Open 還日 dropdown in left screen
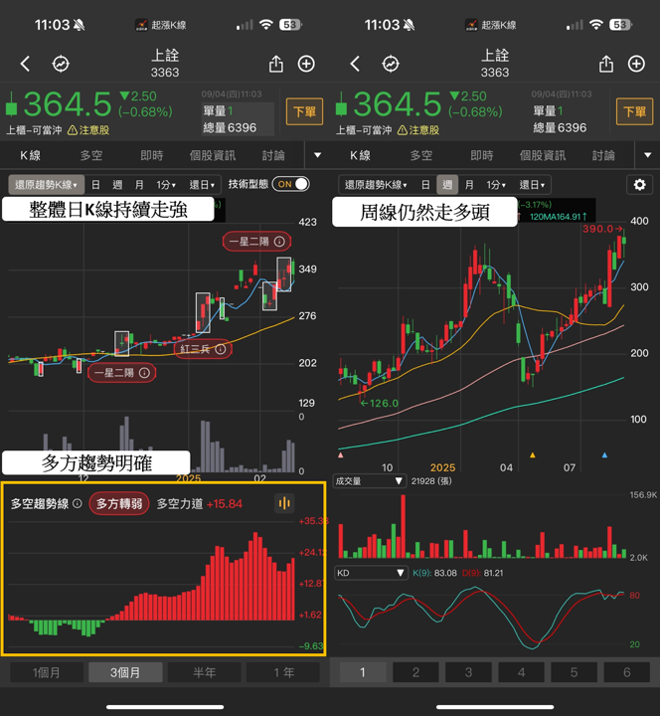 (x=202, y=185)
